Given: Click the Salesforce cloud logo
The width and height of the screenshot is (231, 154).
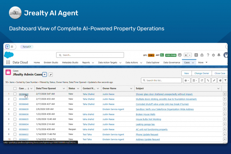Looking at the screenshot, I should tap(9, 55).
